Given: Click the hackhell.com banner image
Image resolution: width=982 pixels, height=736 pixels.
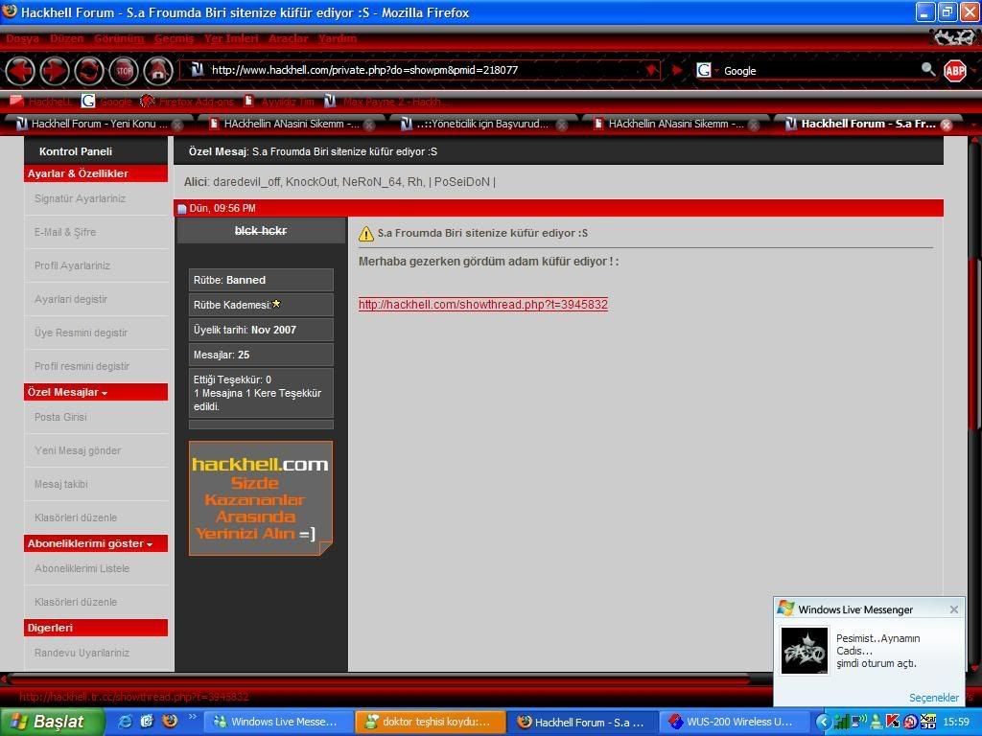Looking at the screenshot, I should tap(261, 498).
